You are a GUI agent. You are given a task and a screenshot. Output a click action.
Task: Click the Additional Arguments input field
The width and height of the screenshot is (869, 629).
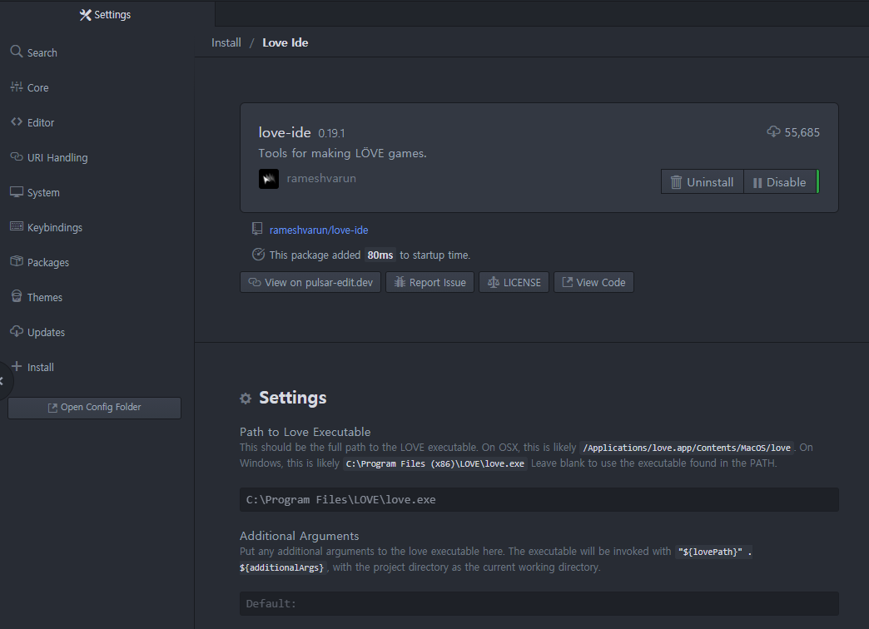(x=539, y=603)
